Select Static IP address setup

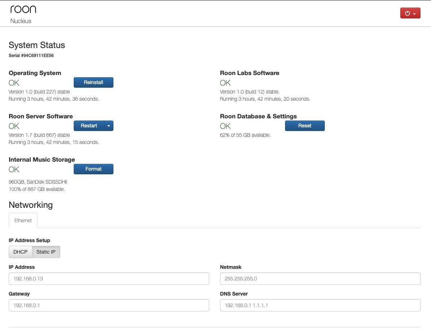[x=46, y=252]
